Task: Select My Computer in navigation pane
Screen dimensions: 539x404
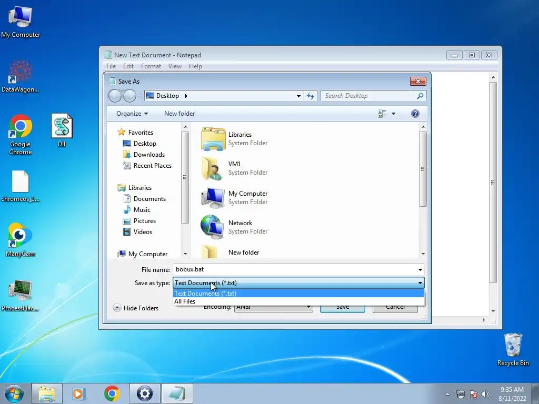Action: click(142, 254)
